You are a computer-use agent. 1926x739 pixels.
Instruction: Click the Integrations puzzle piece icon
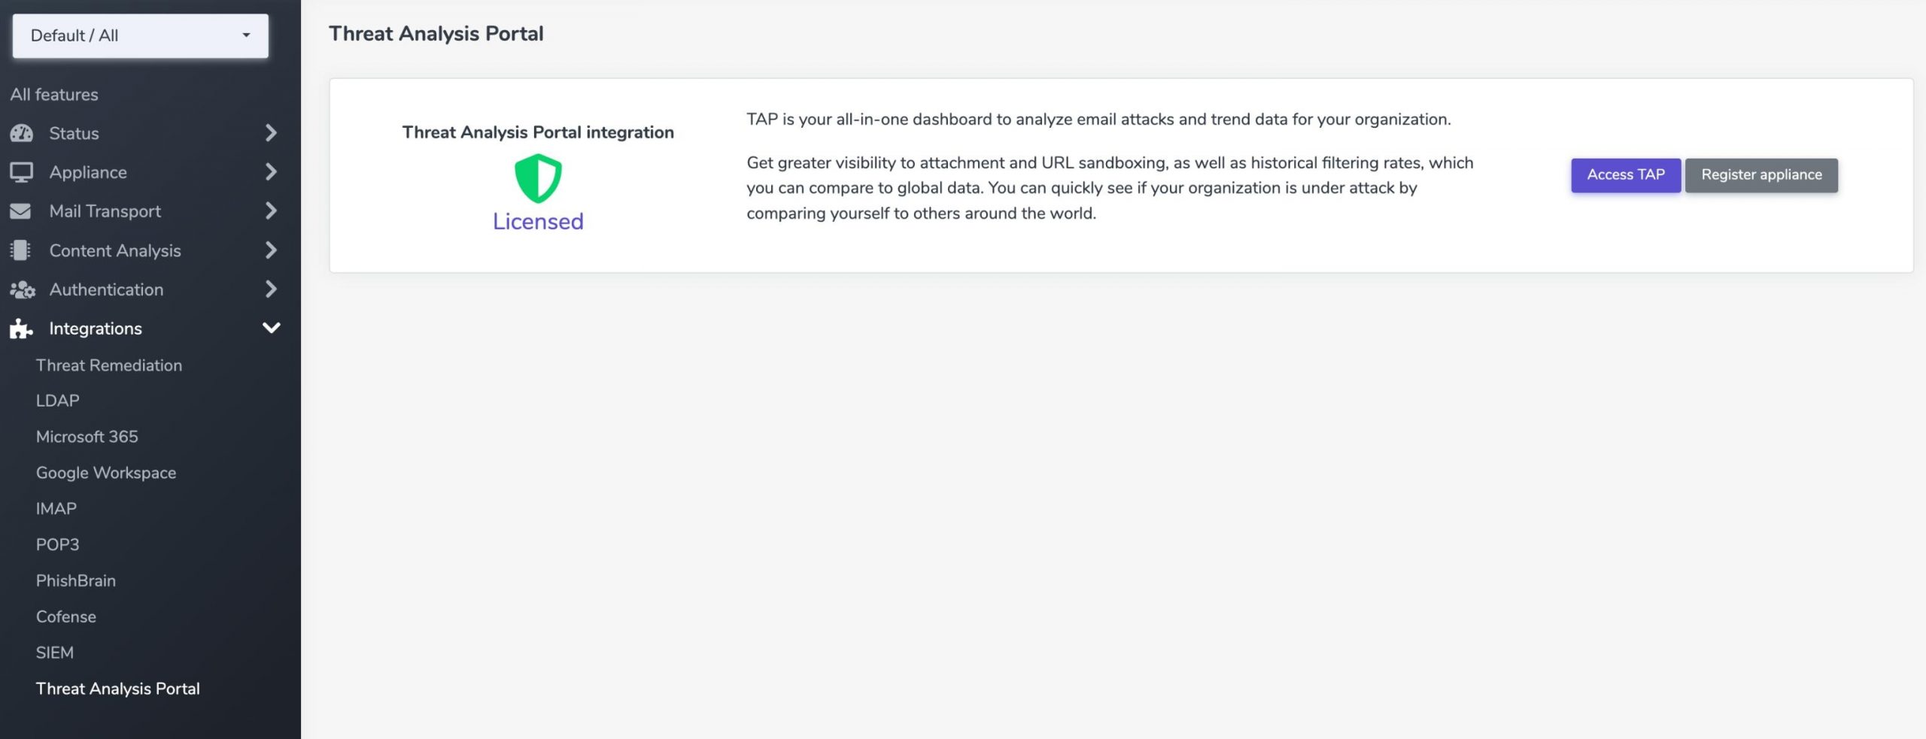[x=21, y=329]
